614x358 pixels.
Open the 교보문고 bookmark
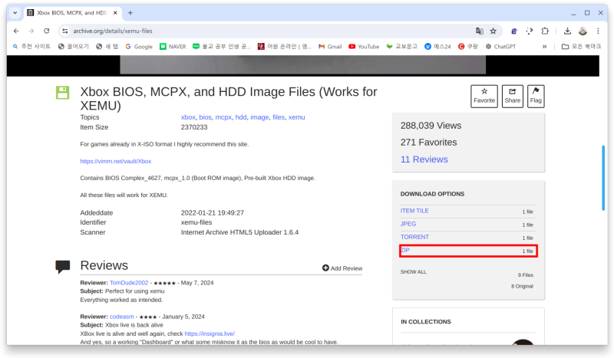tap(401, 47)
